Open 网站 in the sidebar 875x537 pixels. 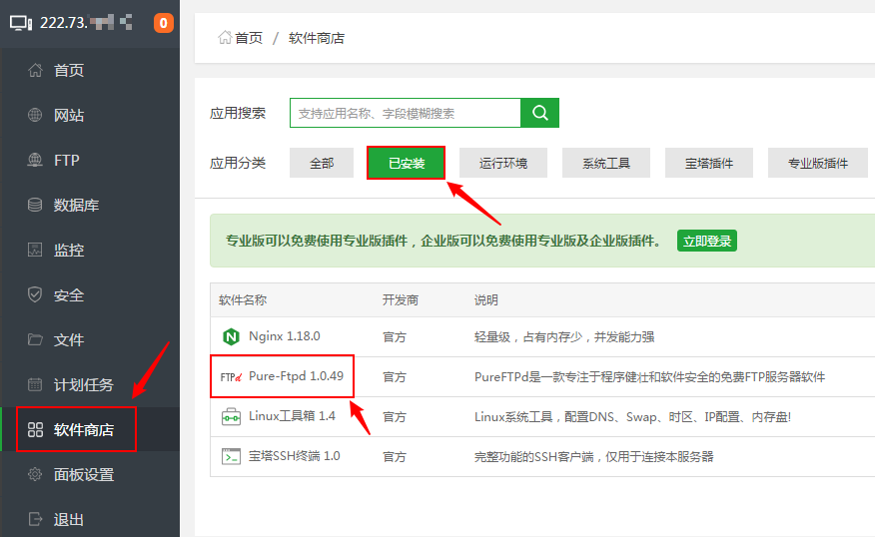(68, 116)
